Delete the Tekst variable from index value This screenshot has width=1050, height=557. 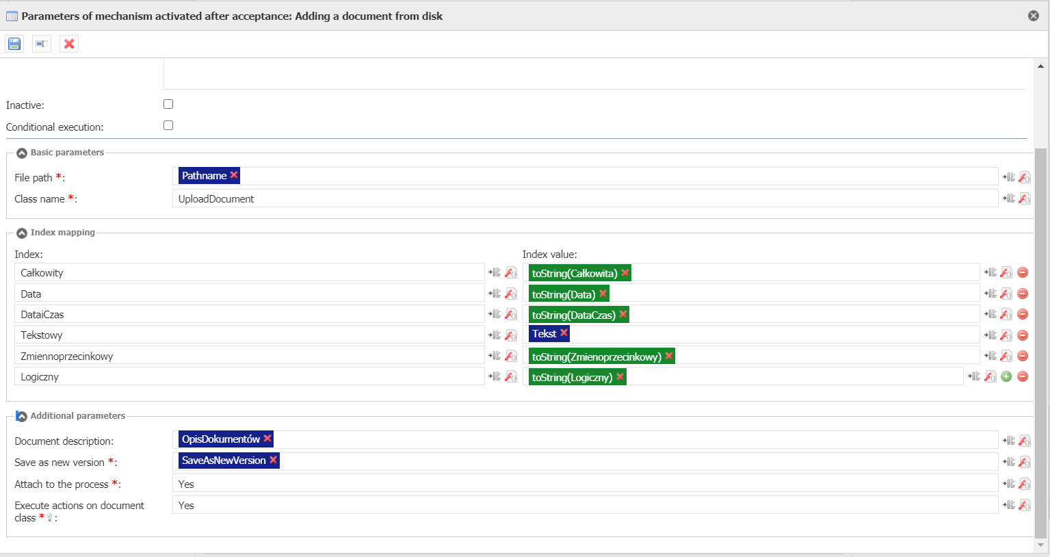tap(564, 333)
